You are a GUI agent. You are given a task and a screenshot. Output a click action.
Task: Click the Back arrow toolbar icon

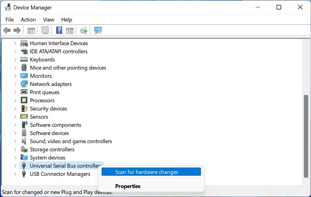click(7, 30)
